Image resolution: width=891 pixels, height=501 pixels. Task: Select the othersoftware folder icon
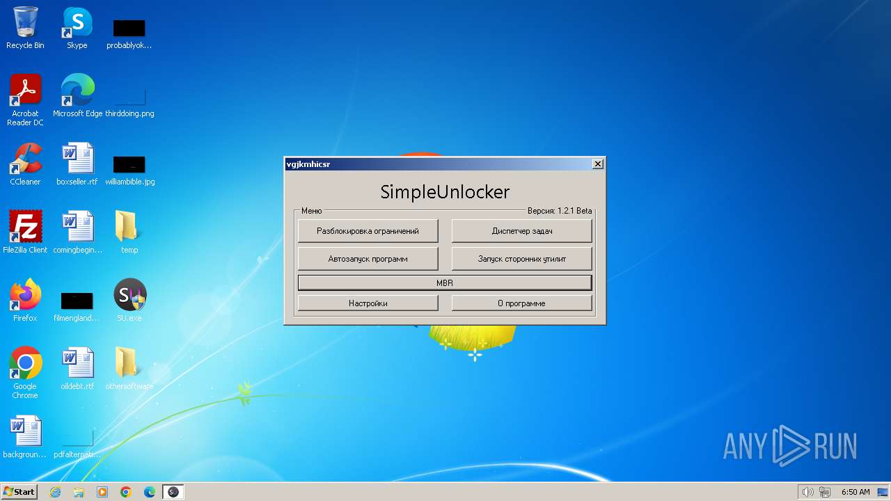tap(129, 369)
